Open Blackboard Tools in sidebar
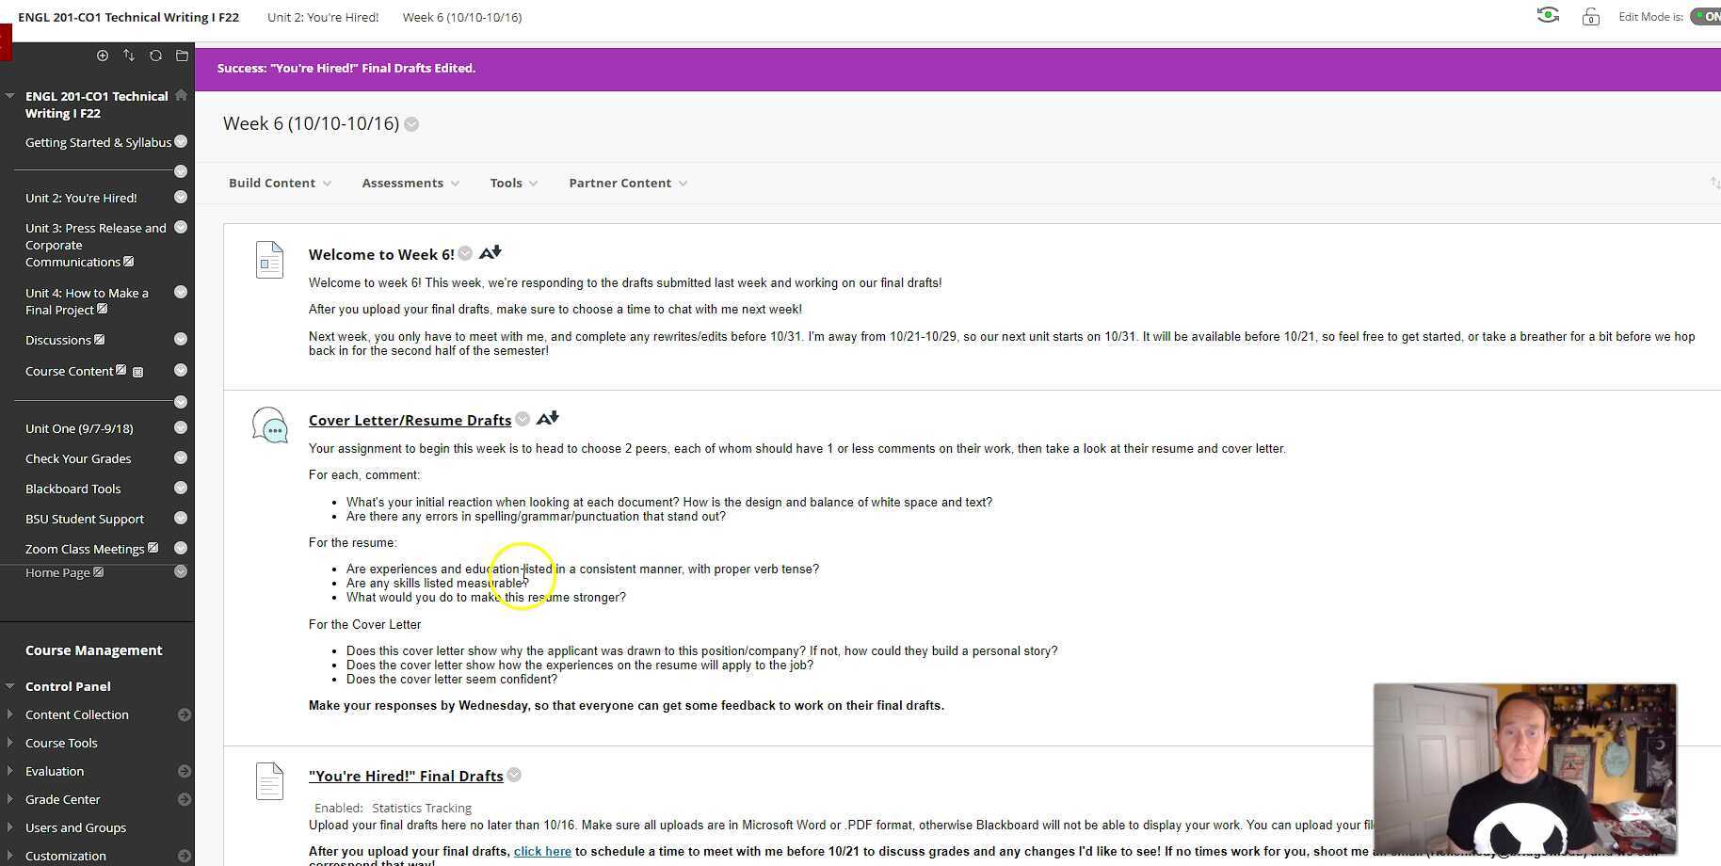1721x866 pixels. [72, 489]
